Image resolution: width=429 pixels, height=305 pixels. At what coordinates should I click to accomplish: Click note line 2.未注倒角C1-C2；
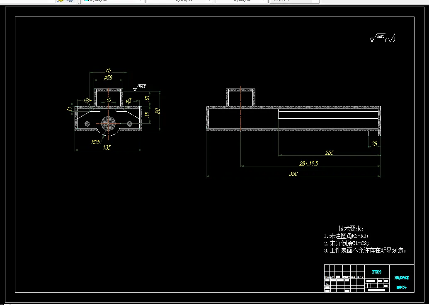[x=347, y=243]
